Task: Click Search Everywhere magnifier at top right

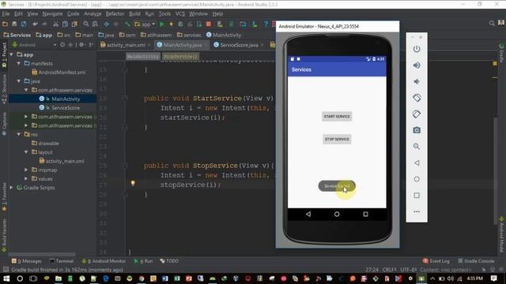Action: pos(492,23)
